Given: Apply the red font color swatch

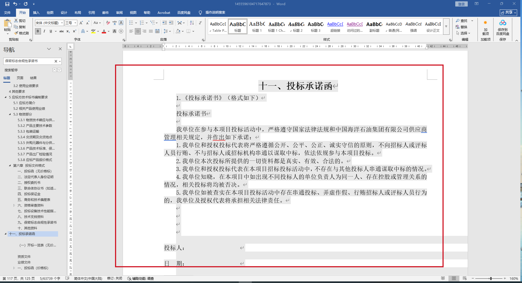Looking at the screenshot, I should [x=104, y=31].
